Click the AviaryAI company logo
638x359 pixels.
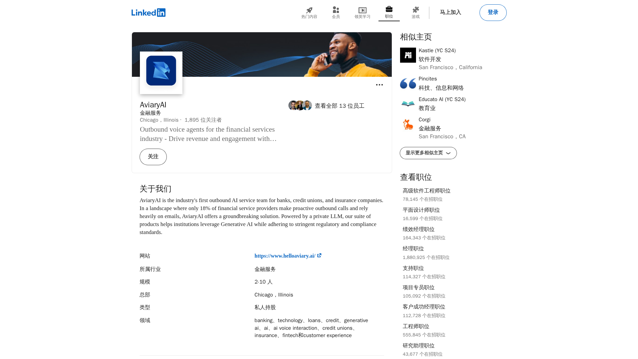161,71
